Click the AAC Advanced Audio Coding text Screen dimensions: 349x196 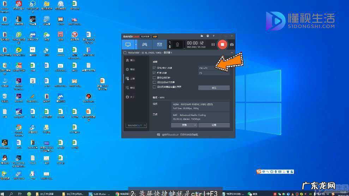(189, 115)
